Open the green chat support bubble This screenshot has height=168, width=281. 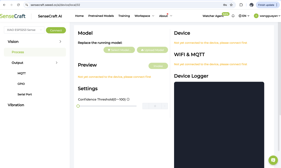coord(273,160)
